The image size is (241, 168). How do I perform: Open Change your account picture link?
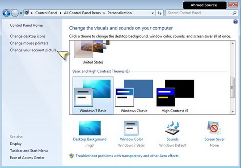(x=34, y=50)
